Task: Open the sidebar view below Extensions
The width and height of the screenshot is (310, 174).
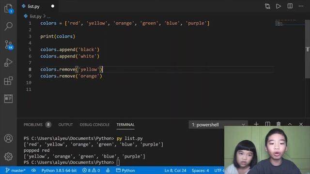Action: pos(8,99)
